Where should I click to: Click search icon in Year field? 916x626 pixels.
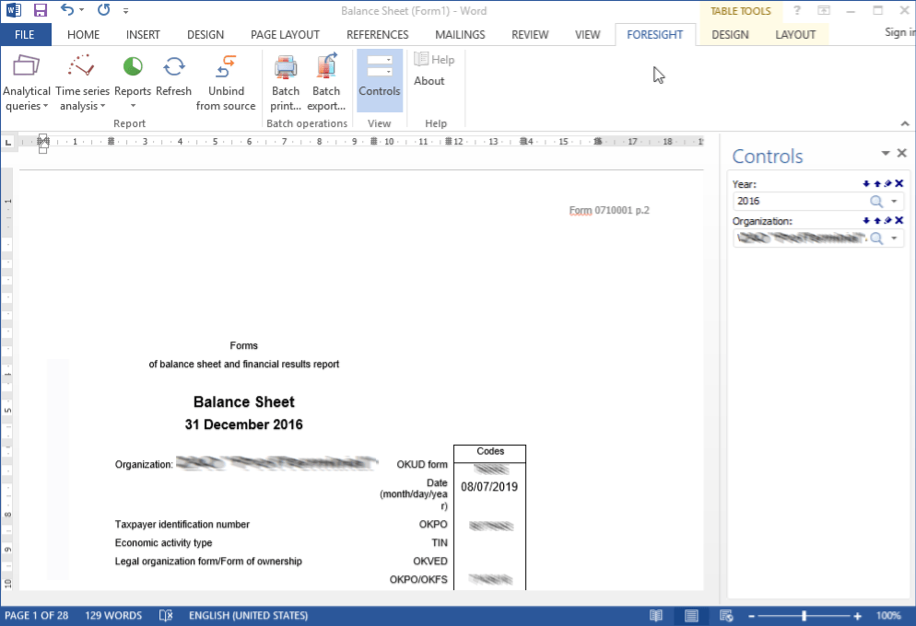point(876,202)
